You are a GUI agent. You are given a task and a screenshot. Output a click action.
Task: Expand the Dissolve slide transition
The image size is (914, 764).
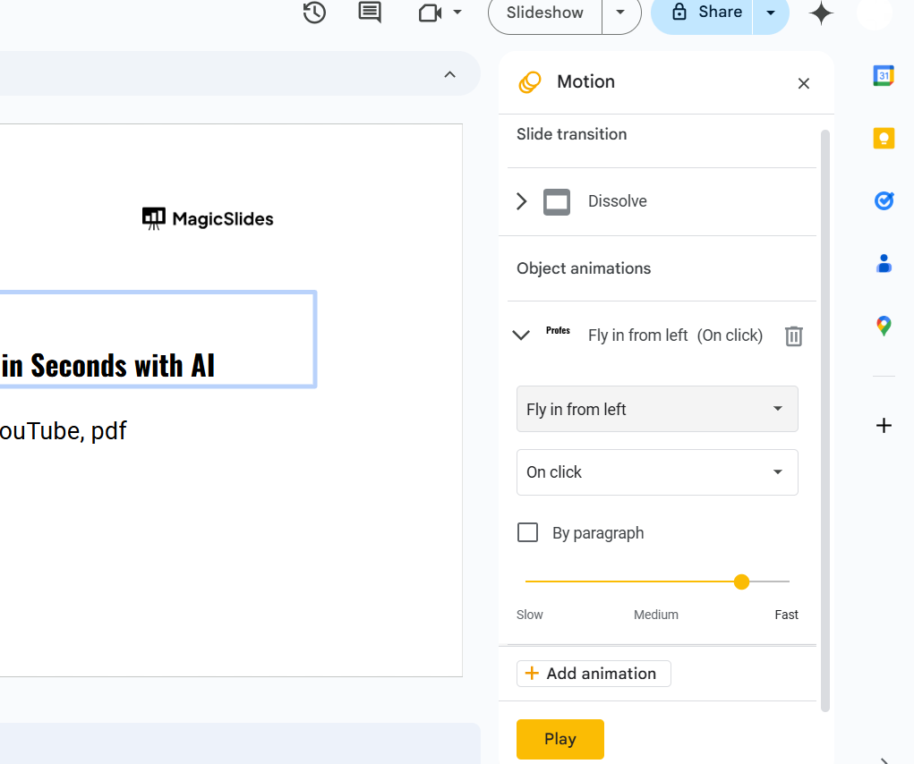click(x=522, y=201)
